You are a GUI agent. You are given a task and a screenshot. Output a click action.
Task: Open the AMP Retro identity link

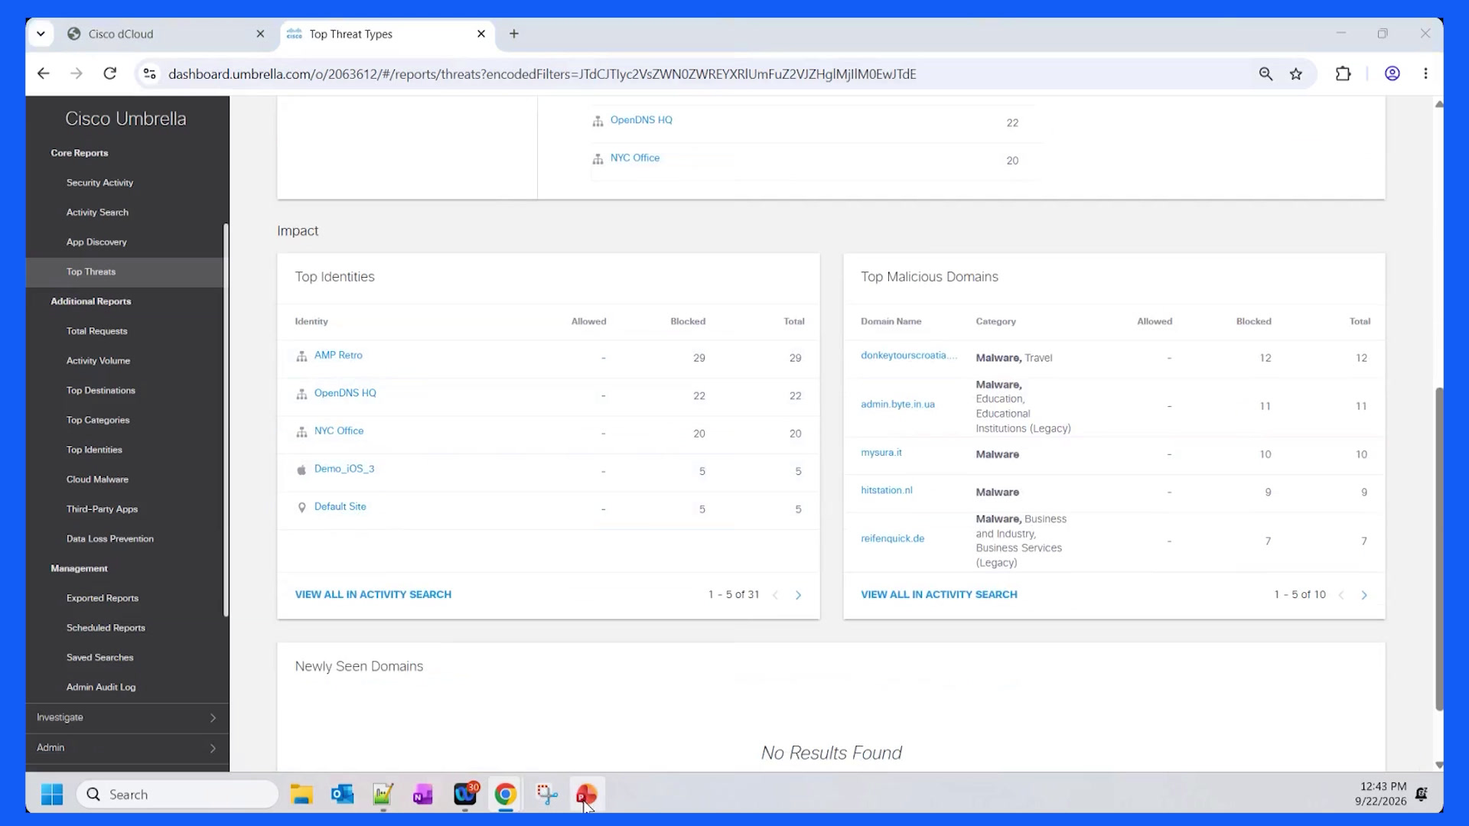pyautogui.click(x=338, y=355)
